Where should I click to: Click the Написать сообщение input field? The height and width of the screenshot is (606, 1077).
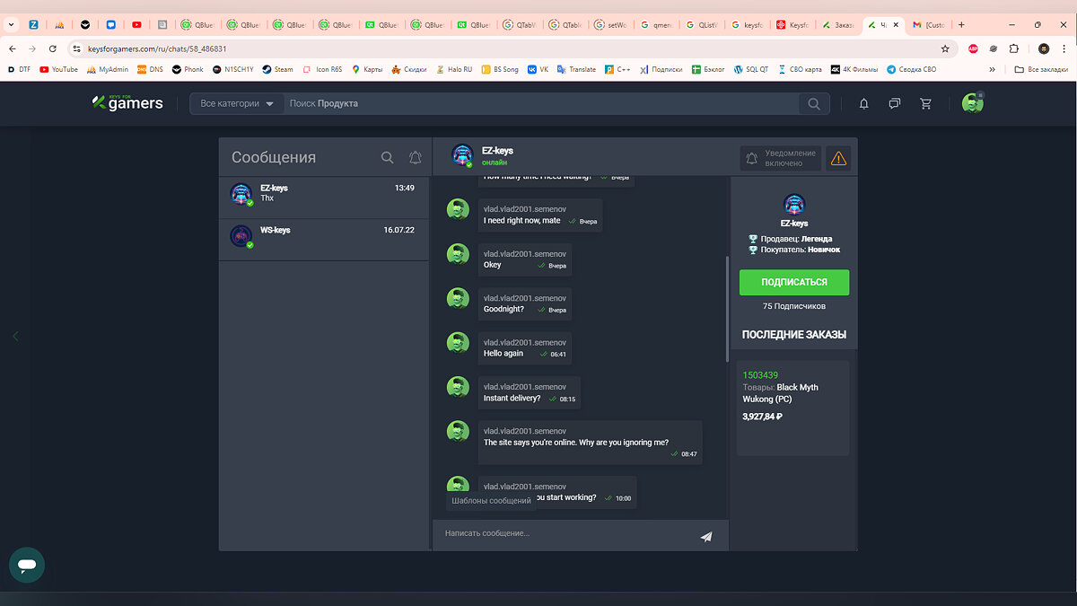tap(565, 534)
